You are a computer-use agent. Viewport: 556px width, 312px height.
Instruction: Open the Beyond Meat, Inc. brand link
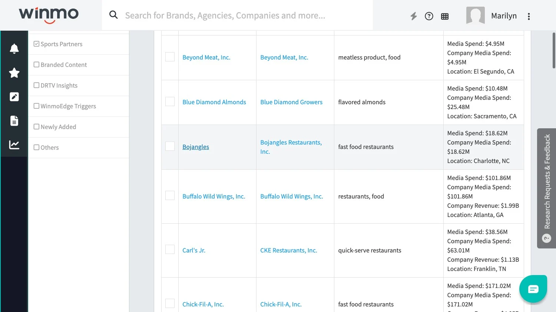[206, 57]
